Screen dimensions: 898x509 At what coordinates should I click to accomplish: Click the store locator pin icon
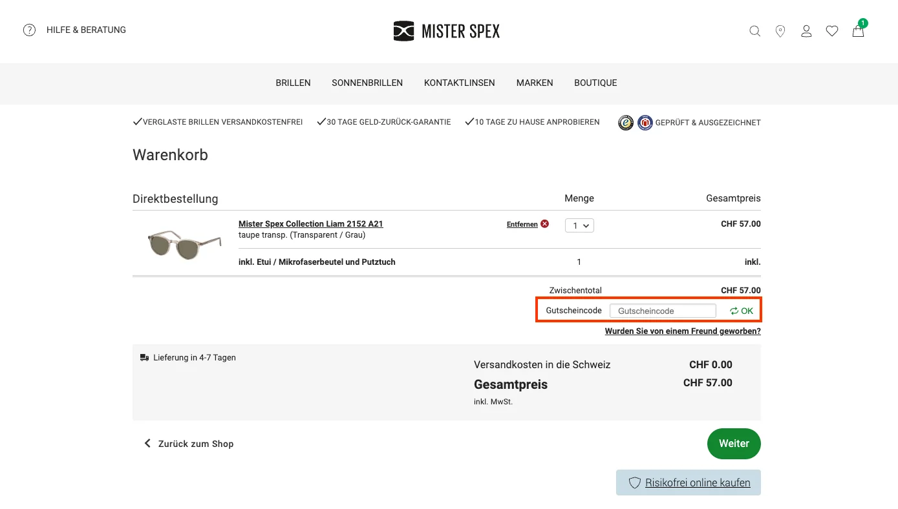click(780, 31)
